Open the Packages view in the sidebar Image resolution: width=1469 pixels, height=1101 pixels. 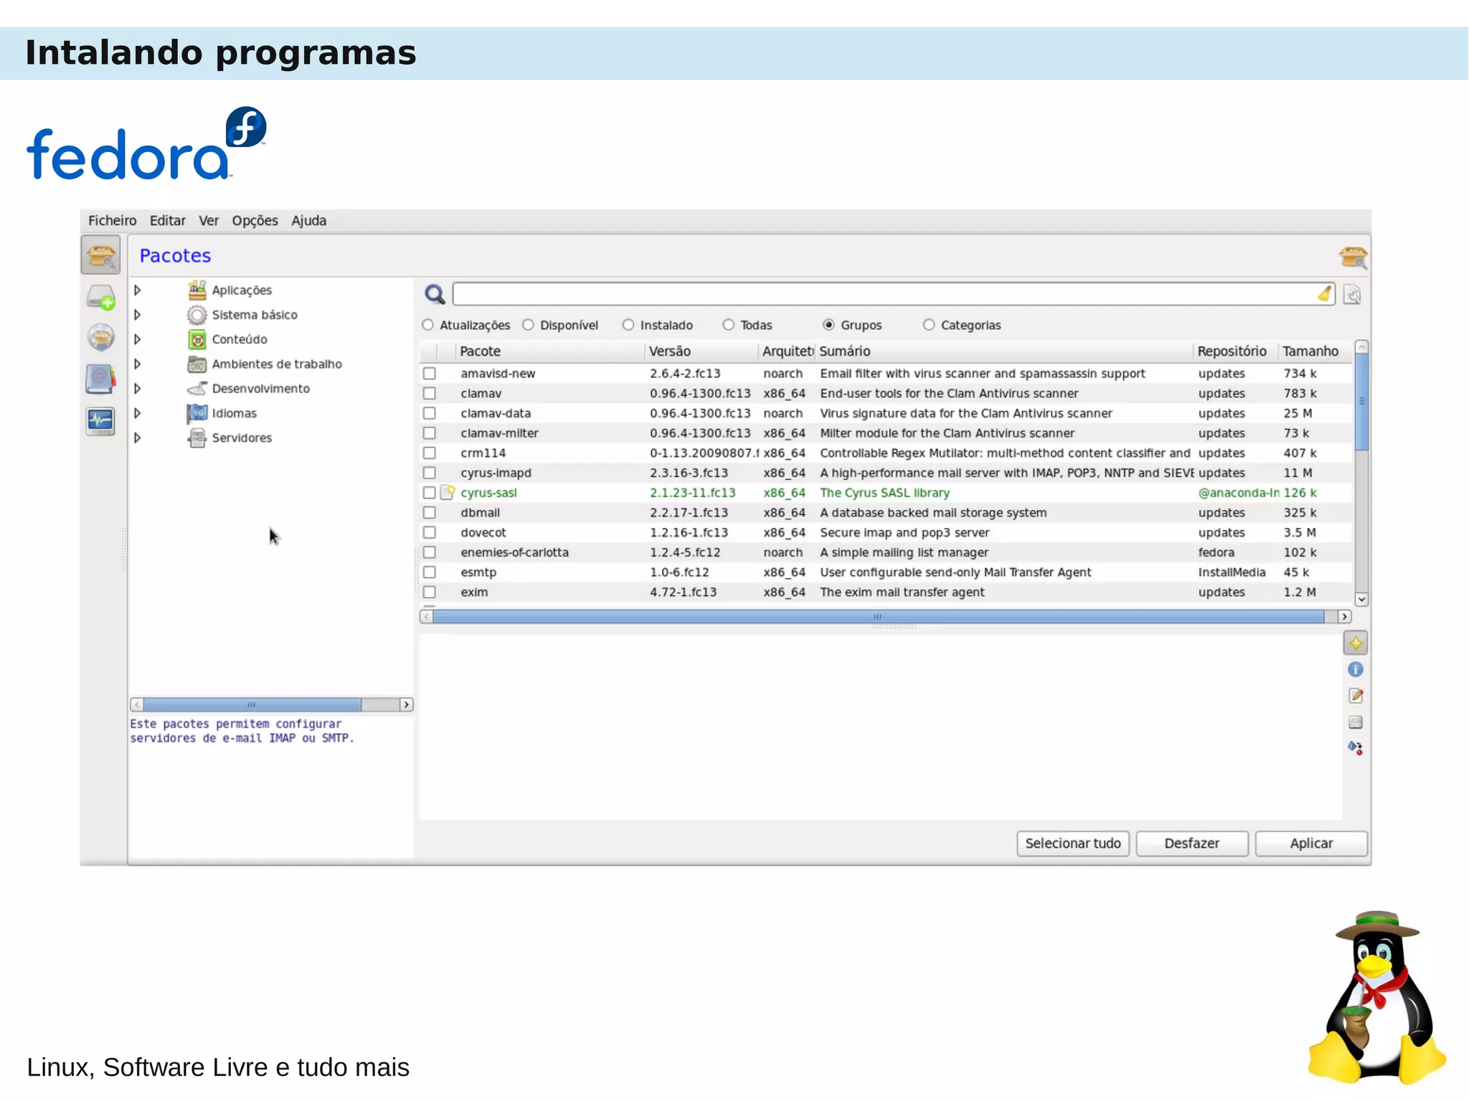click(100, 255)
